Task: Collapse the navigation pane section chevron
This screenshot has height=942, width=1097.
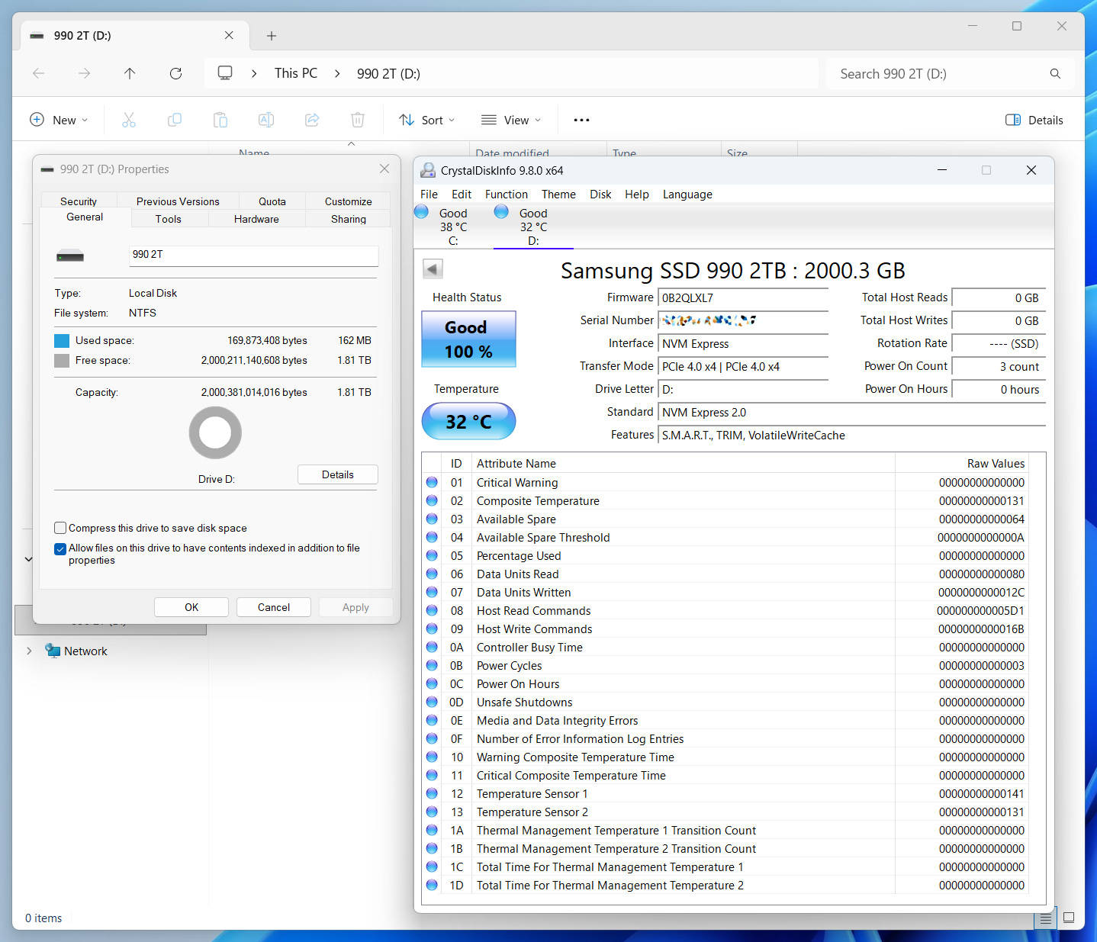Action: (28, 559)
